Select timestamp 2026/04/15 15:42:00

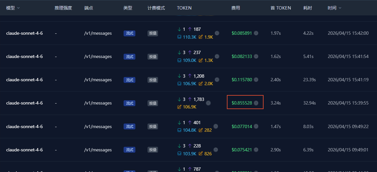tap(348, 33)
